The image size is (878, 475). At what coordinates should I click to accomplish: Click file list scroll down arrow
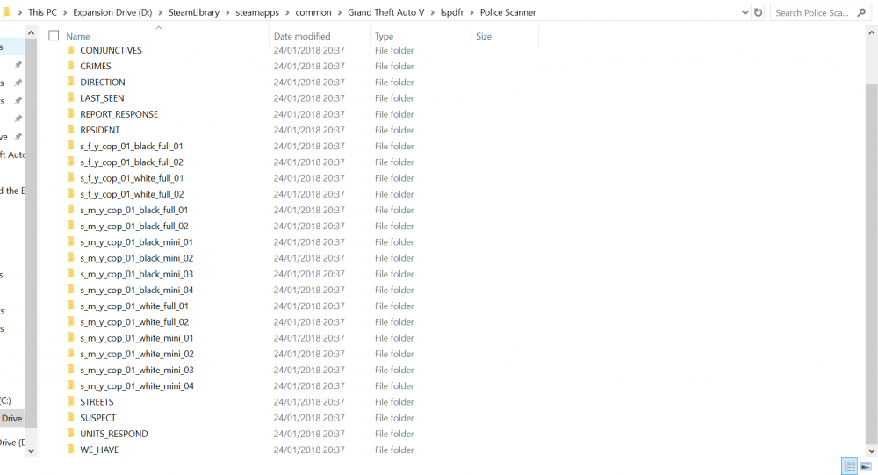click(x=871, y=451)
